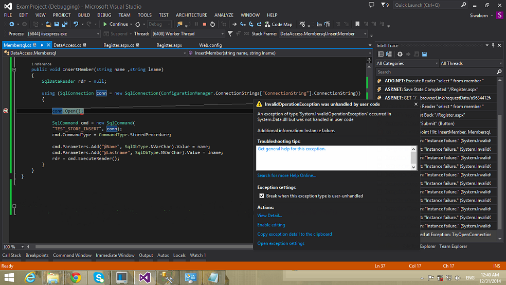The image size is (506, 285).
Task: Click the breakpoint glyph beside conn.Open()
Action: 6,111
